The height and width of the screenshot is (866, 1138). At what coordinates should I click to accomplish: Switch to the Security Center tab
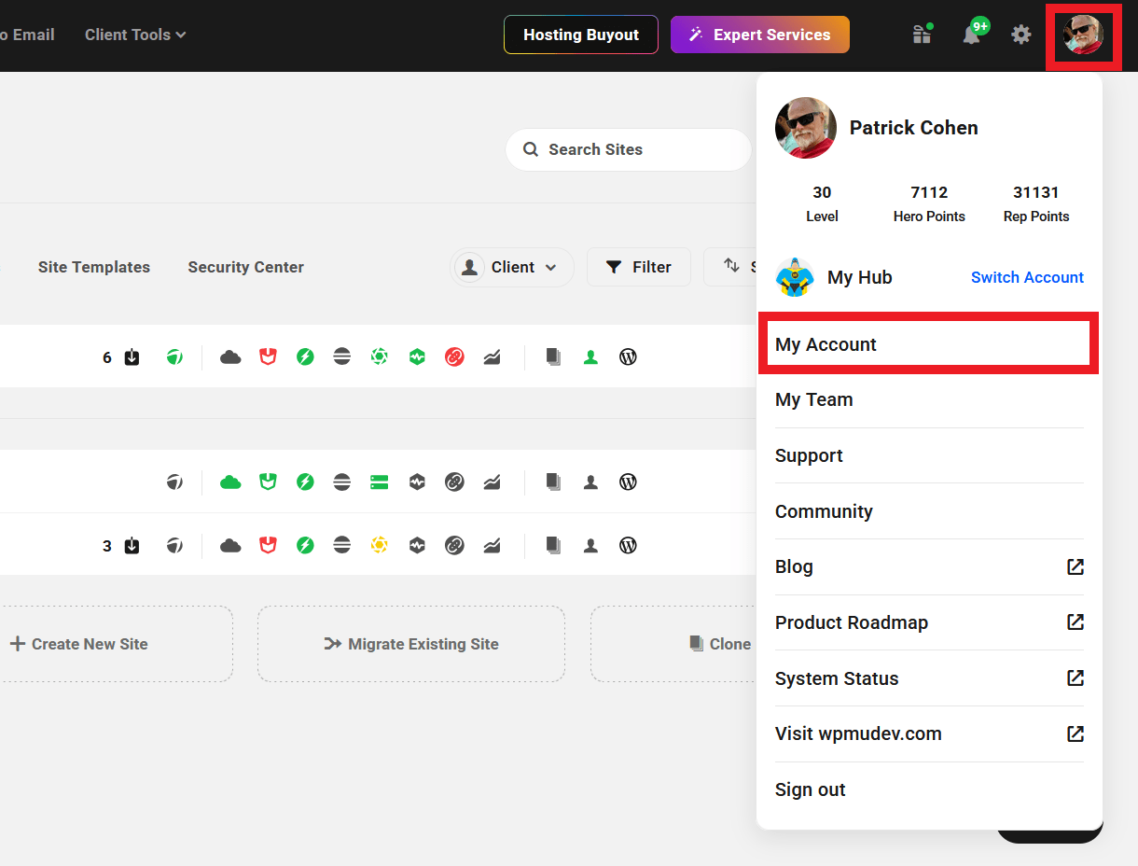[246, 267]
